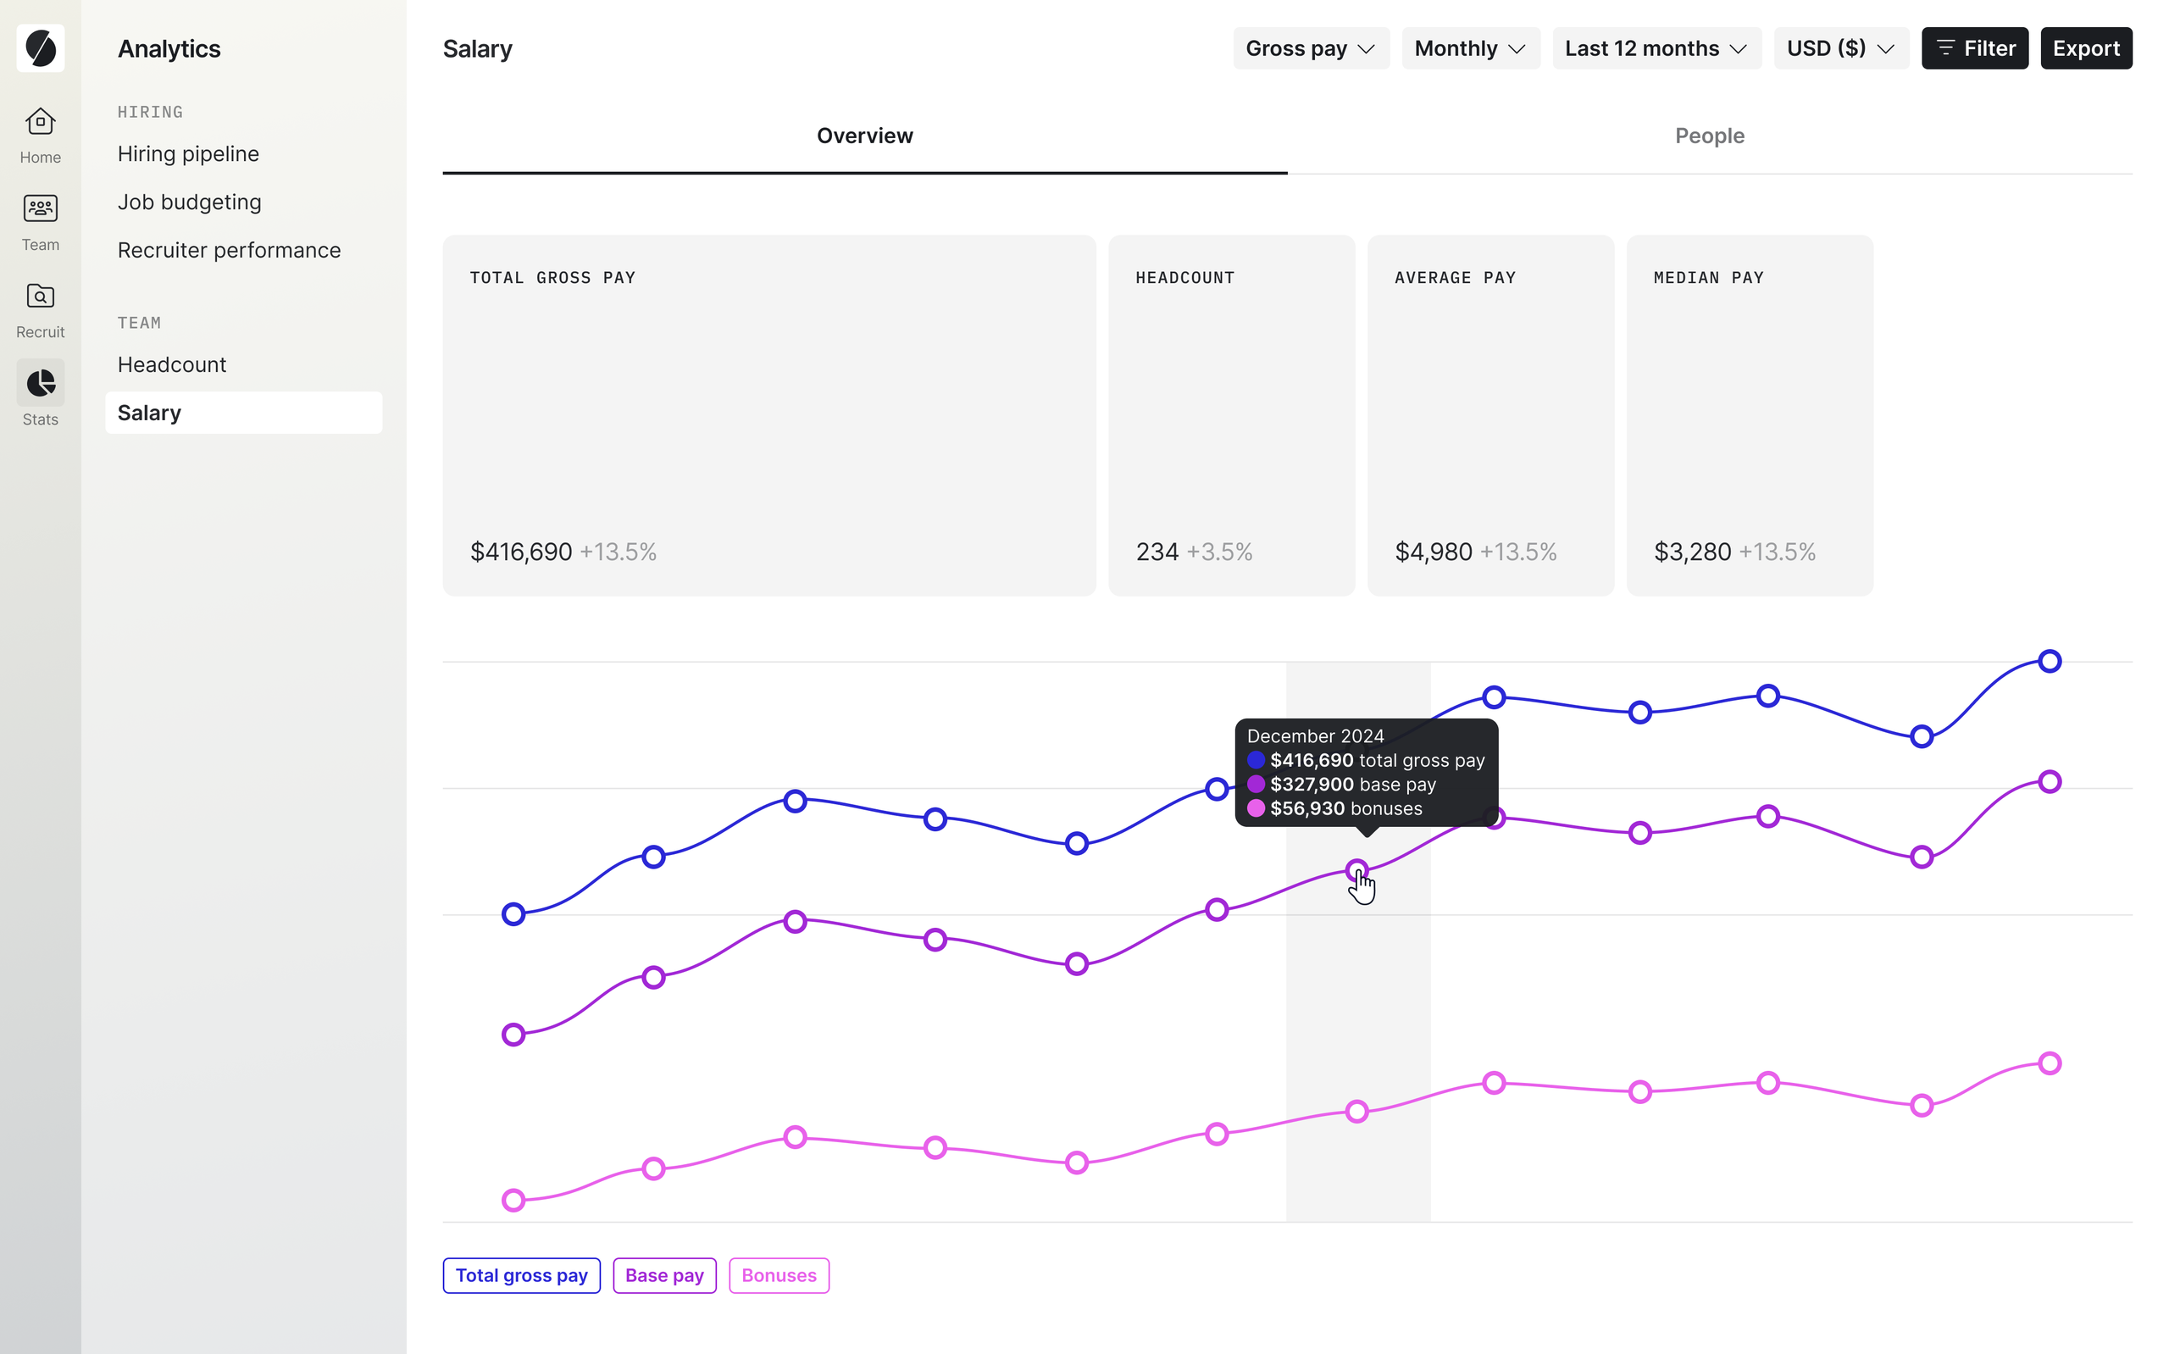Switch to the People tab

(x=1710, y=136)
